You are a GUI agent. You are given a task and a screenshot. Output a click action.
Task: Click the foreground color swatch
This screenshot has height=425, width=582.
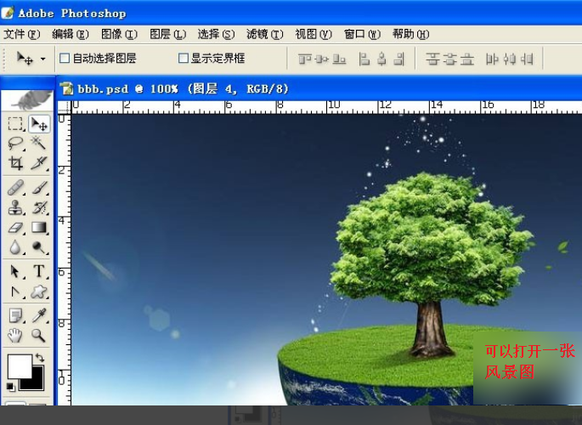[x=18, y=366]
